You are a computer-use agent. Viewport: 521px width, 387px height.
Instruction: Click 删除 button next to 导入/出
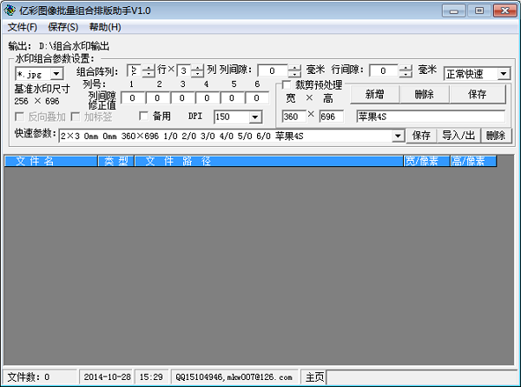tap(496, 136)
